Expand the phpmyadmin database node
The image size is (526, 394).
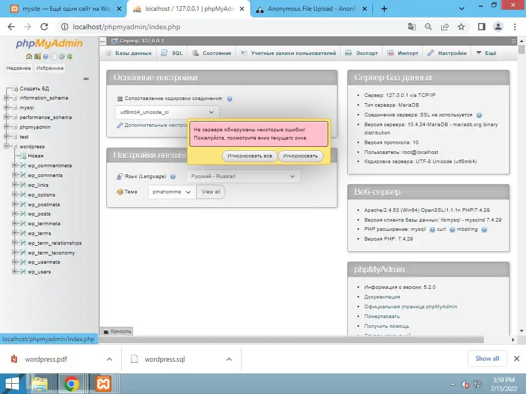point(6,127)
